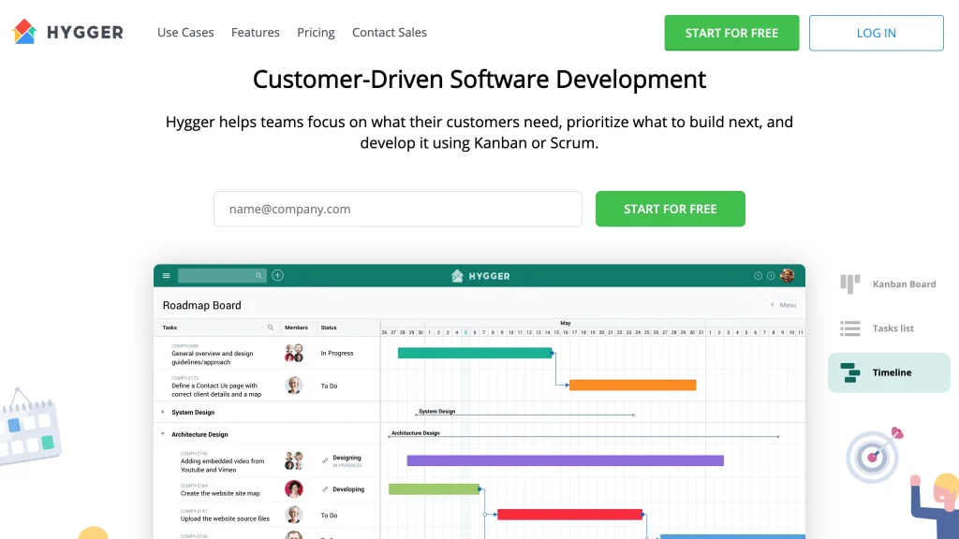Open the Contact Sales link
Viewport: 959px width, 539px height.
point(389,33)
